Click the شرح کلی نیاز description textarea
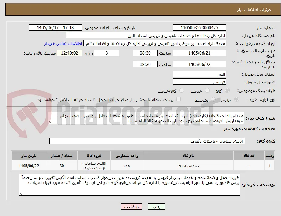281x216 pixels. pos(146,118)
